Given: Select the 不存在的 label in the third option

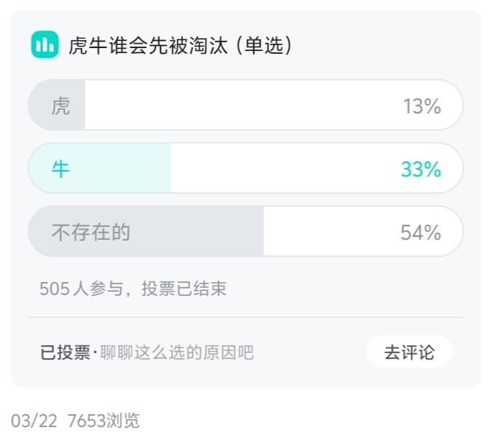Looking at the screenshot, I should tap(90, 232).
